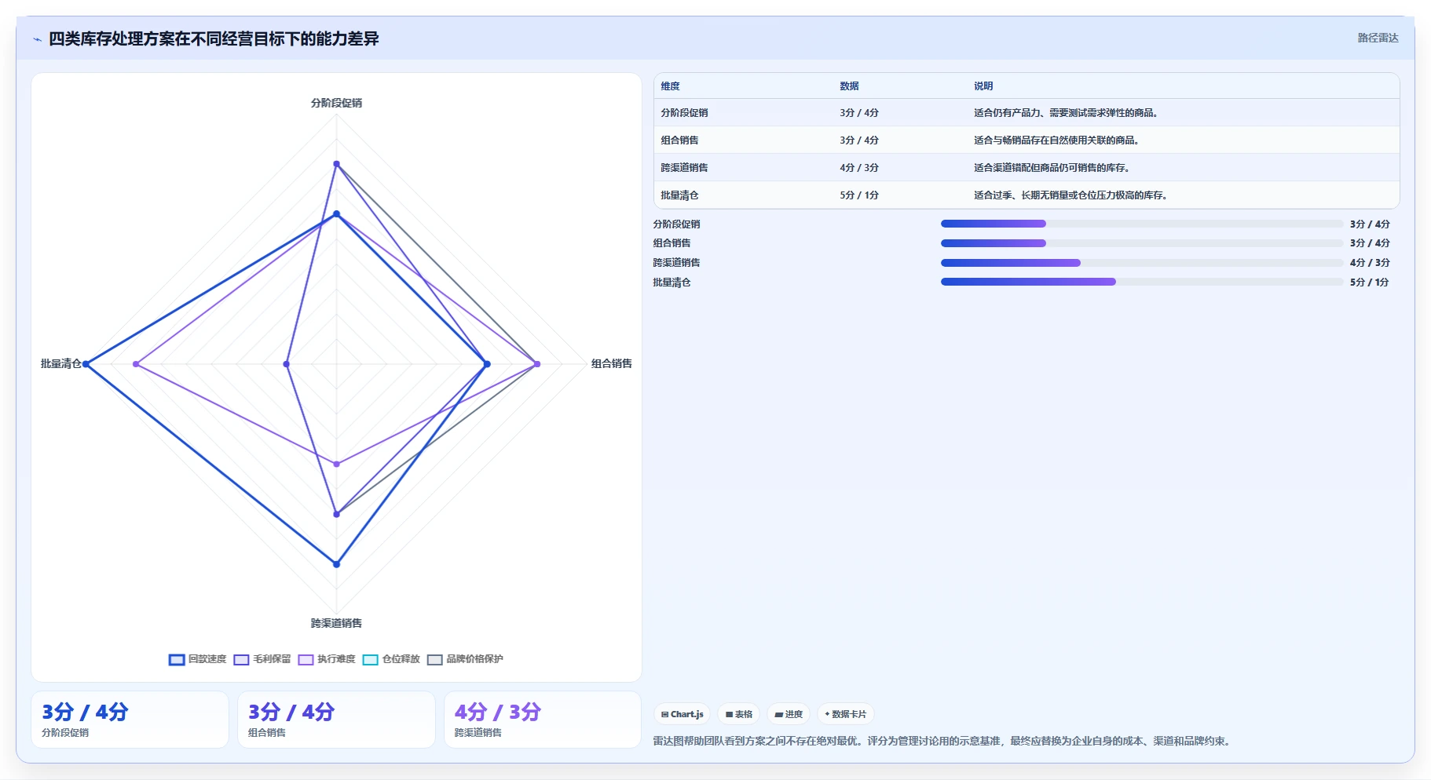
Task: Click the 5分 / 1分 value after the progress bar
Action: pyautogui.click(x=1370, y=282)
